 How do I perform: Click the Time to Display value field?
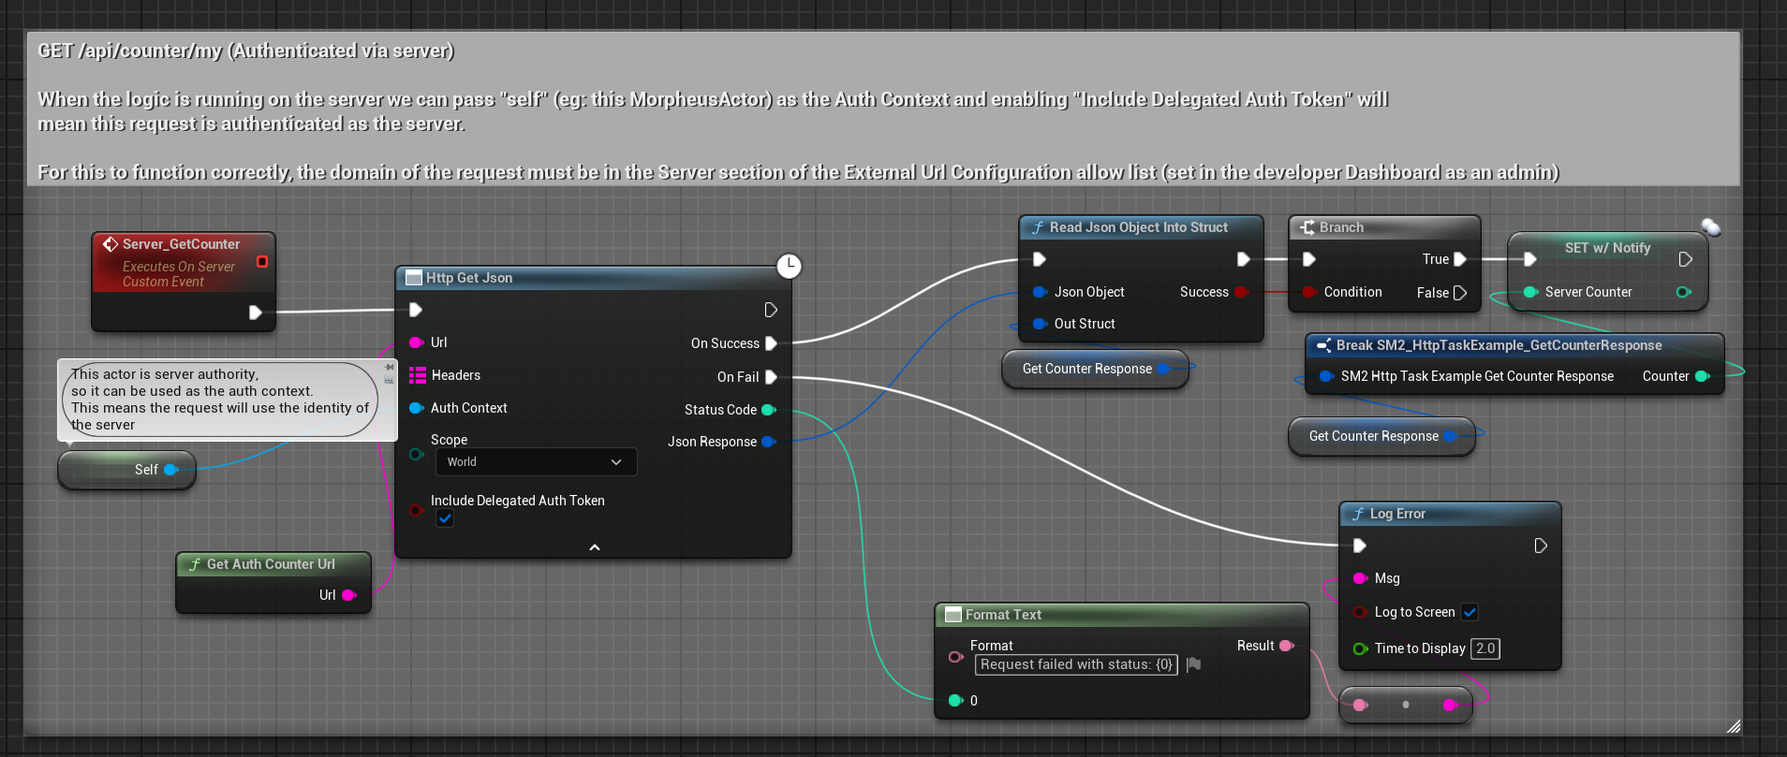[x=1484, y=648]
